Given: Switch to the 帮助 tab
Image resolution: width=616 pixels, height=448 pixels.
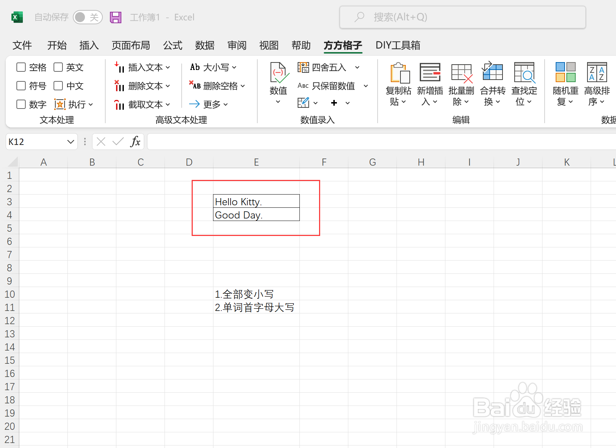Looking at the screenshot, I should point(301,45).
